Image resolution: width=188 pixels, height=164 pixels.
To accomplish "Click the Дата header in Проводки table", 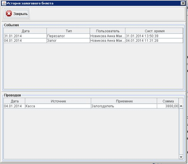I will point(14,101).
